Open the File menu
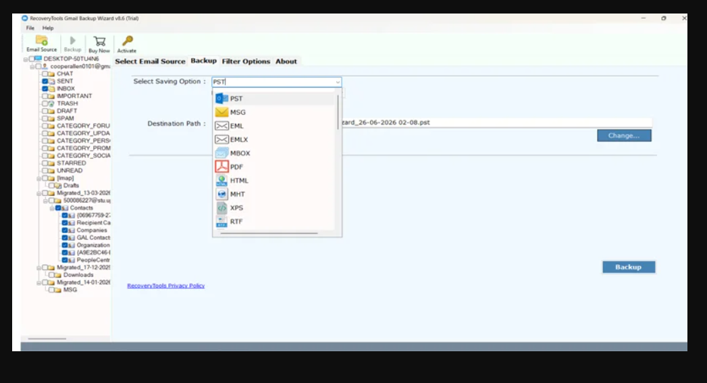The image size is (707, 383). (x=30, y=28)
